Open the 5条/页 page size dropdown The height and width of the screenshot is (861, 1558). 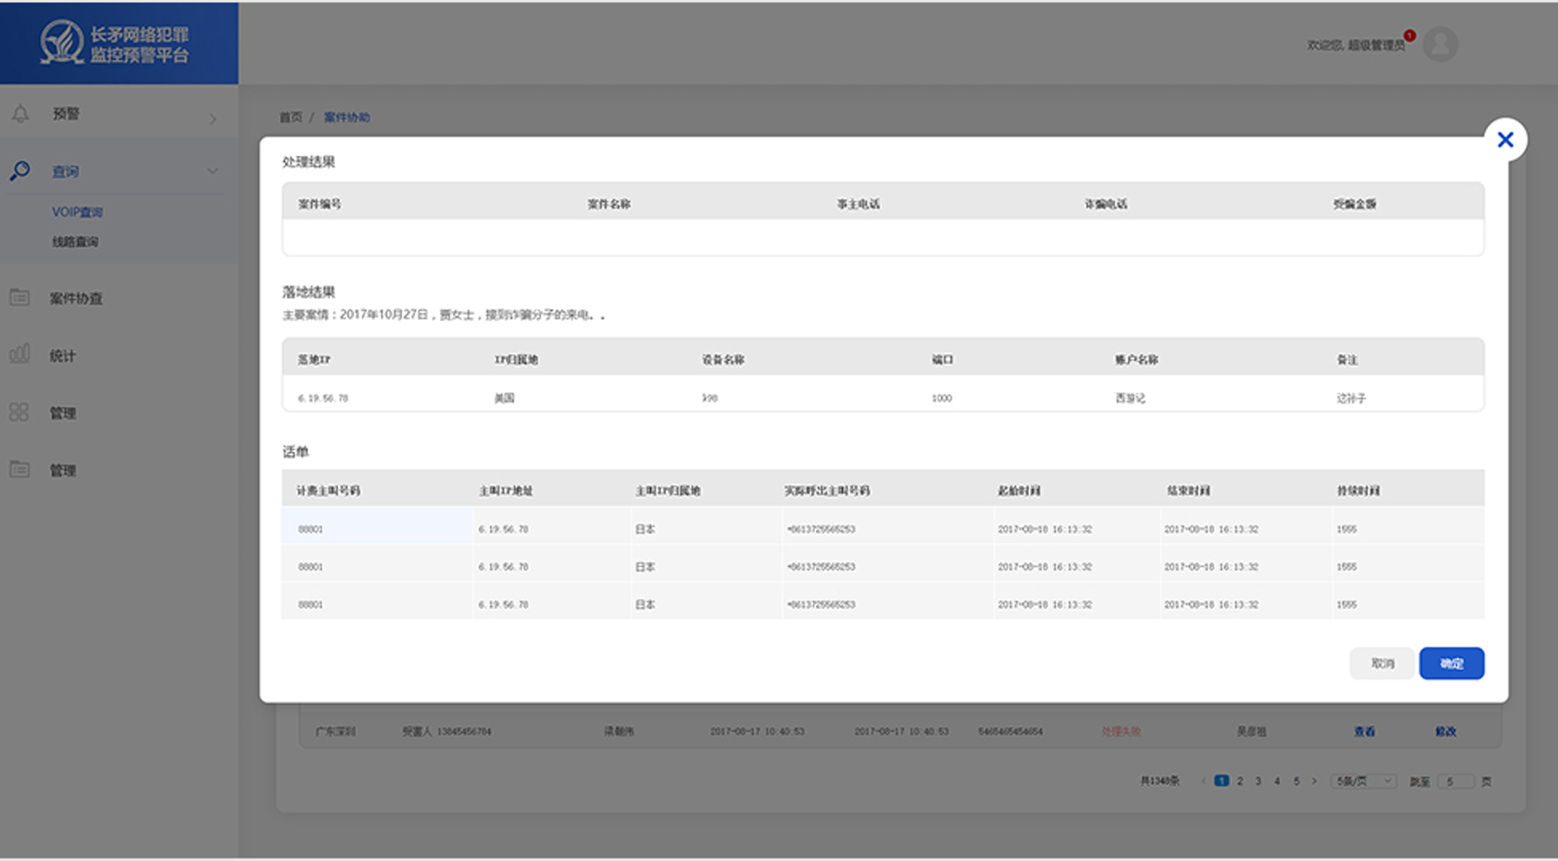(1363, 781)
